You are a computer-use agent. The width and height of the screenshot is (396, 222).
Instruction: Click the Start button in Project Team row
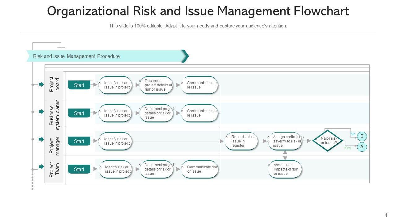click(79, 169)
